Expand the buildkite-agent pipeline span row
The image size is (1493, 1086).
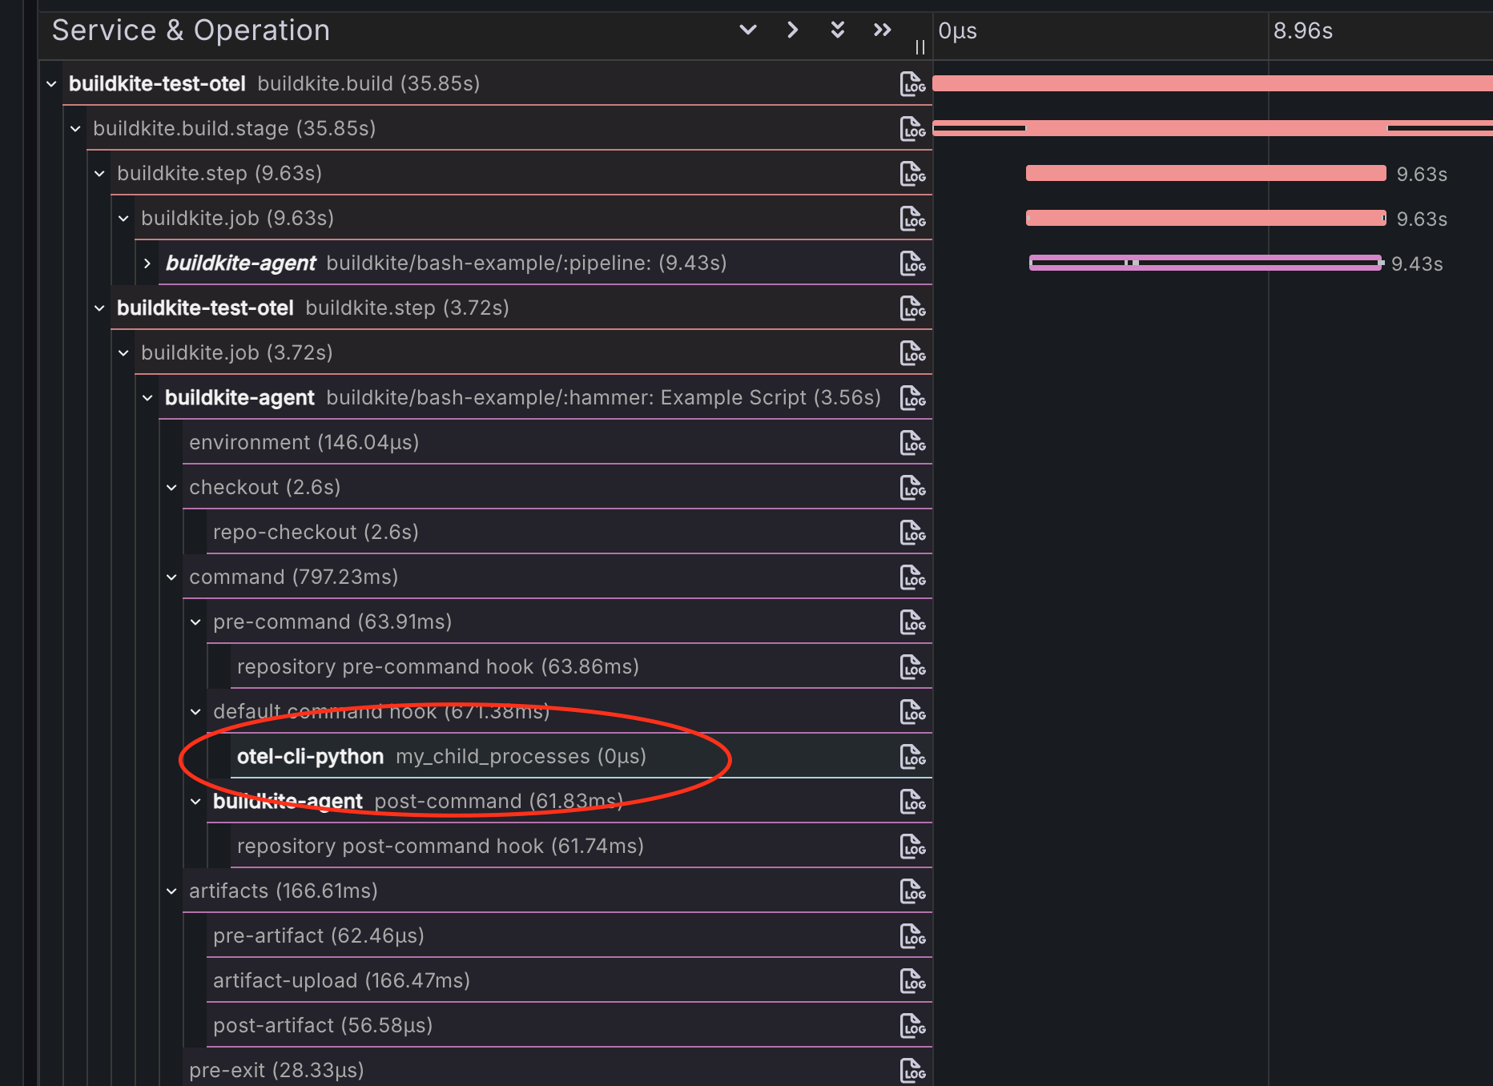(x=147, y=263)
